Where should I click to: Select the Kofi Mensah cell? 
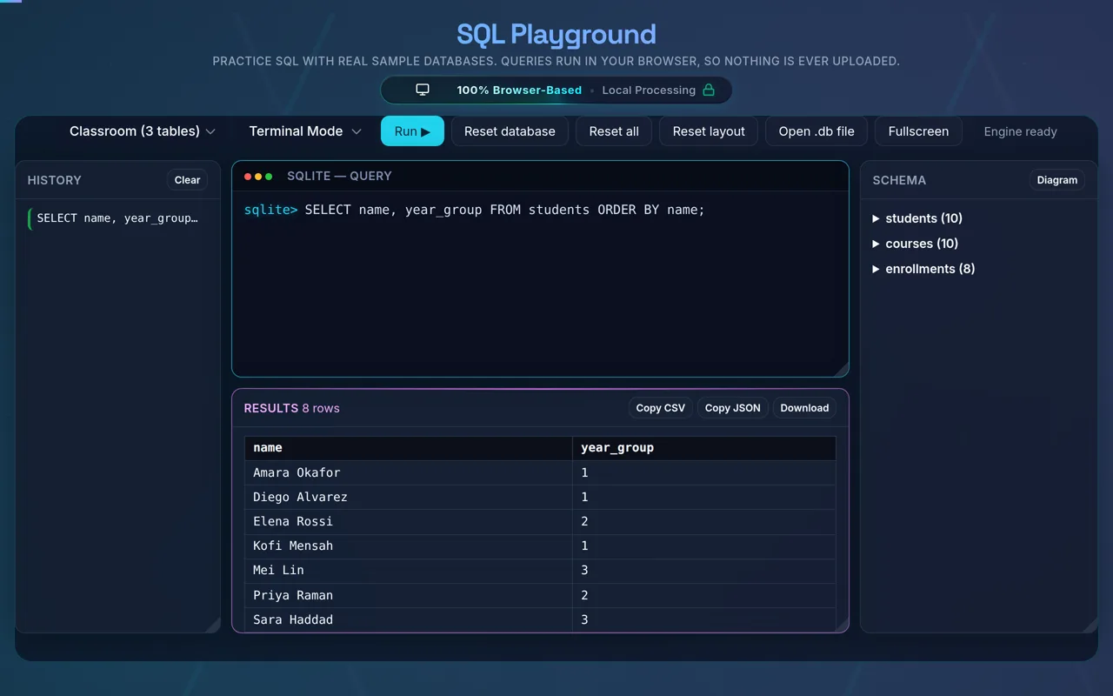pyautogui.click(x=409, y=545)
